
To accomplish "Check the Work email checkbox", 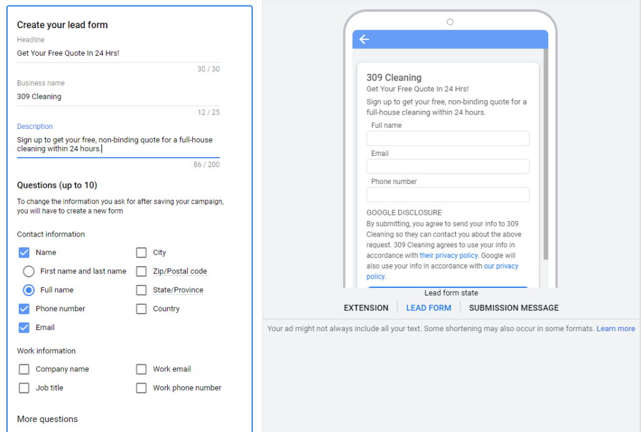I will [141, 369].
